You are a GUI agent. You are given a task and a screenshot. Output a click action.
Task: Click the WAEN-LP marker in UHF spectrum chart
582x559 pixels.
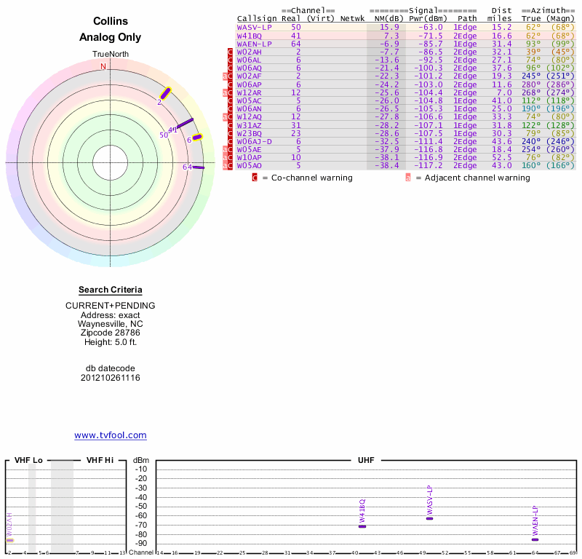point(535,539)
